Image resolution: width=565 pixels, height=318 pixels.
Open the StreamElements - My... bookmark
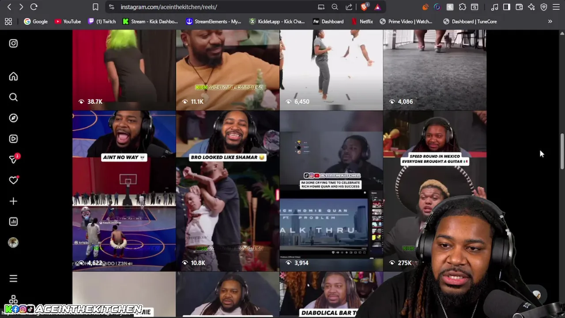point(214,21)
